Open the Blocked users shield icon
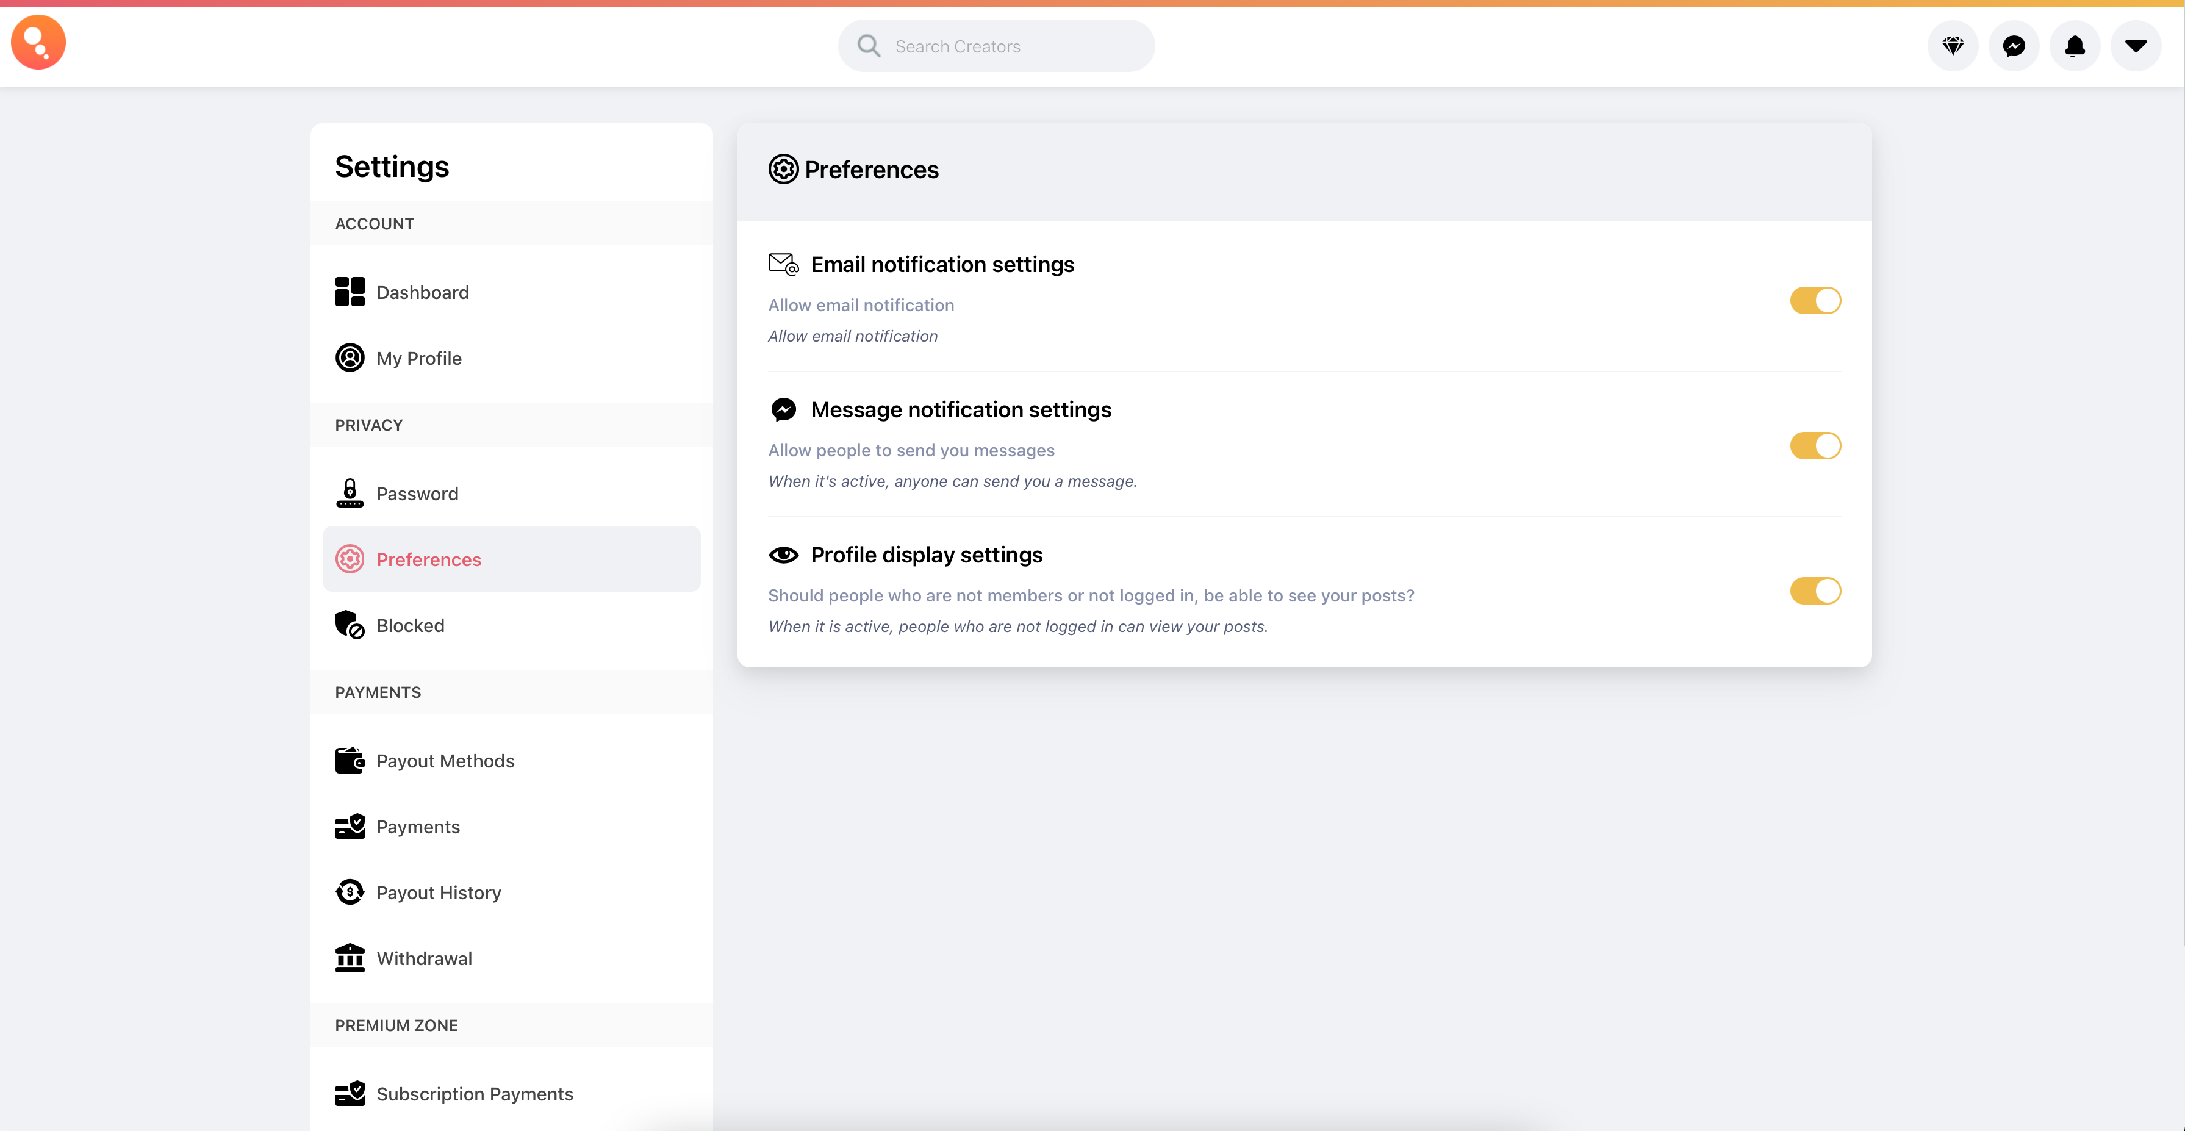The height and width of the screenshot is (1131, 2185). point(350,625)
